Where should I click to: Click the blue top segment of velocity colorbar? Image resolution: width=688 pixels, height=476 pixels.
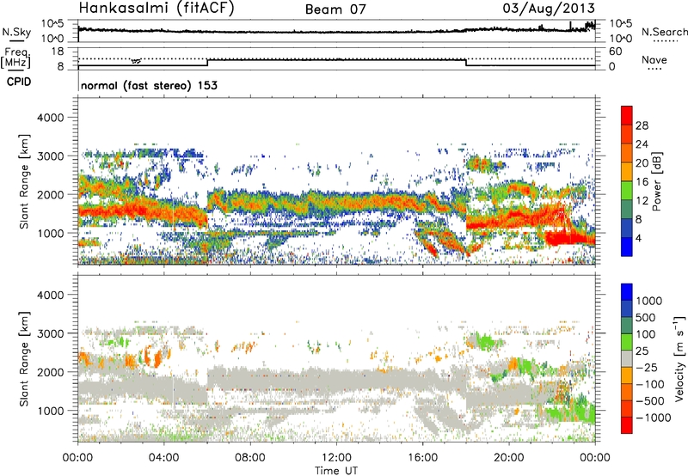(x=627, y=292)
